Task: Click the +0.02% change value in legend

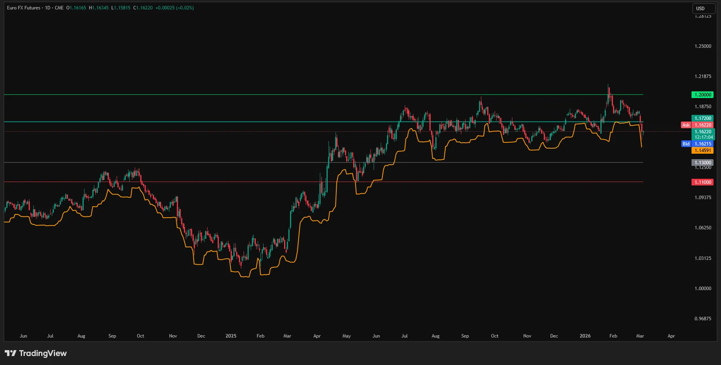Action: click(184, 7)
